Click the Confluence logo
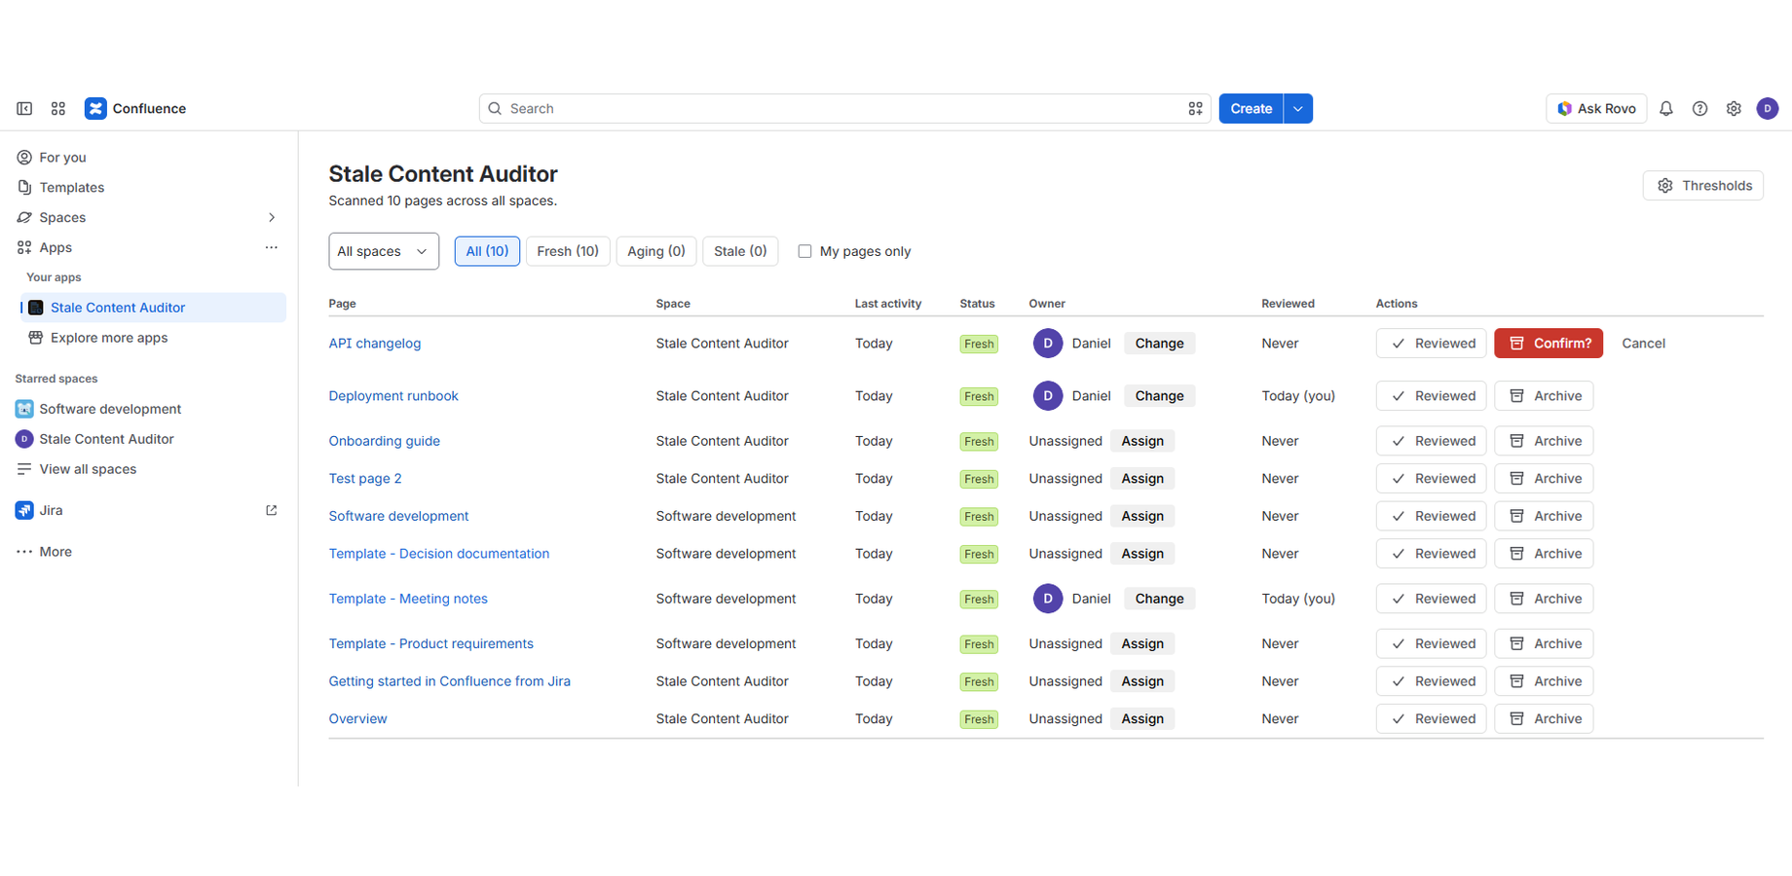The width and height of the screenshot is (1792, 876). coord(135,109)
